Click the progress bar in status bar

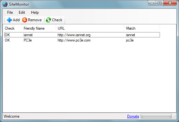(156, 116)
